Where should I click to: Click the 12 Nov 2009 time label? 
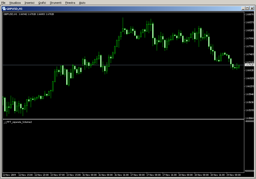tap(9, 175)
